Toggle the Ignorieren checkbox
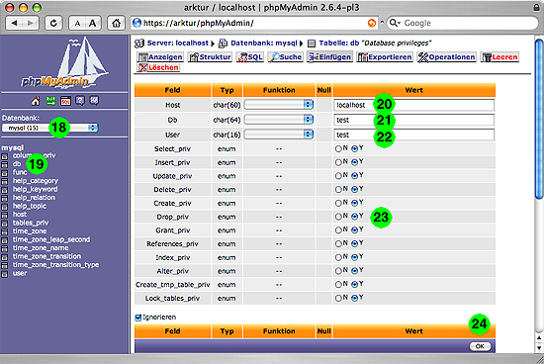 coord(138,318)
